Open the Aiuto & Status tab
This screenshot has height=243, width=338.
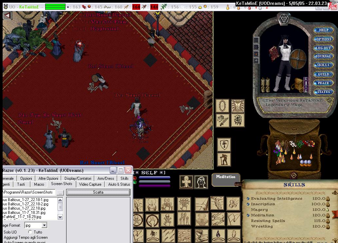pos(119,184)
